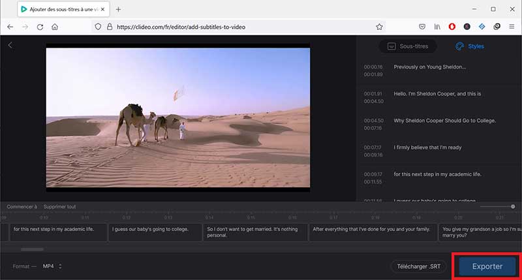This screenshot has width=522, height=280.
Task: Click the blue diamond extension icon
Action: click(482, 27)
